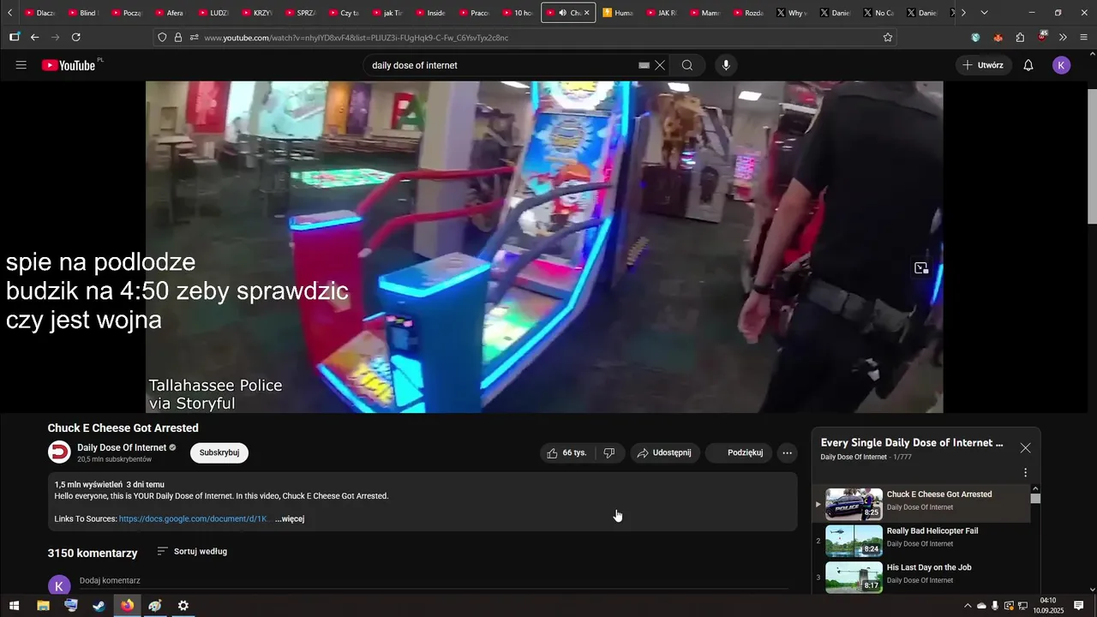Open the tracking protection shield icon
The height and width of the screenshot is (617, 1097).
[x=162, y=37]
